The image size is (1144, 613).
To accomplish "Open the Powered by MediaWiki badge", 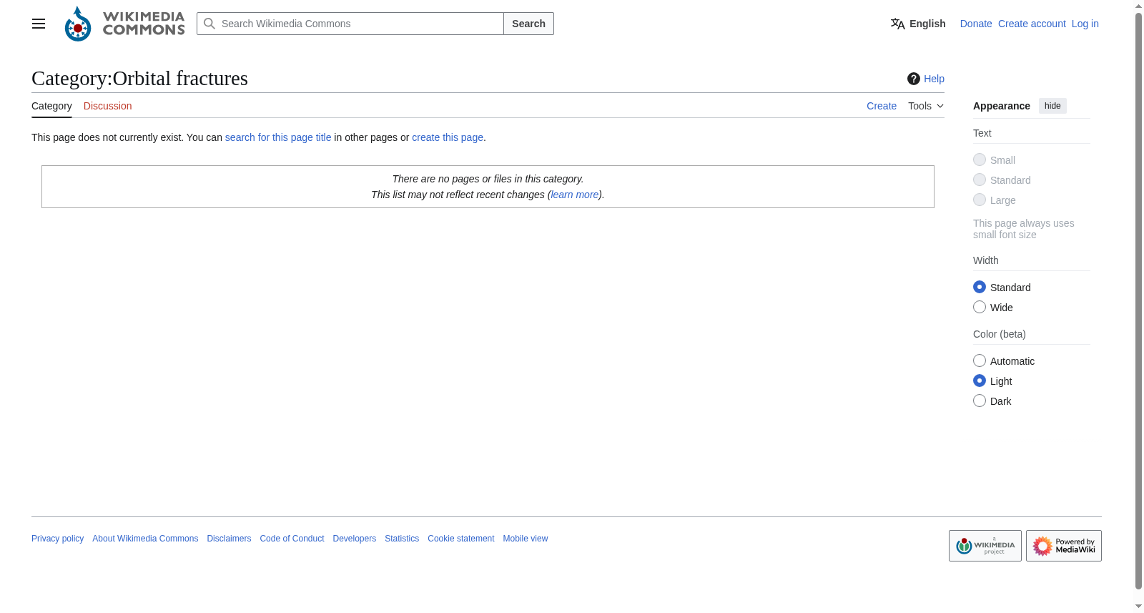I will point(1064,546).
